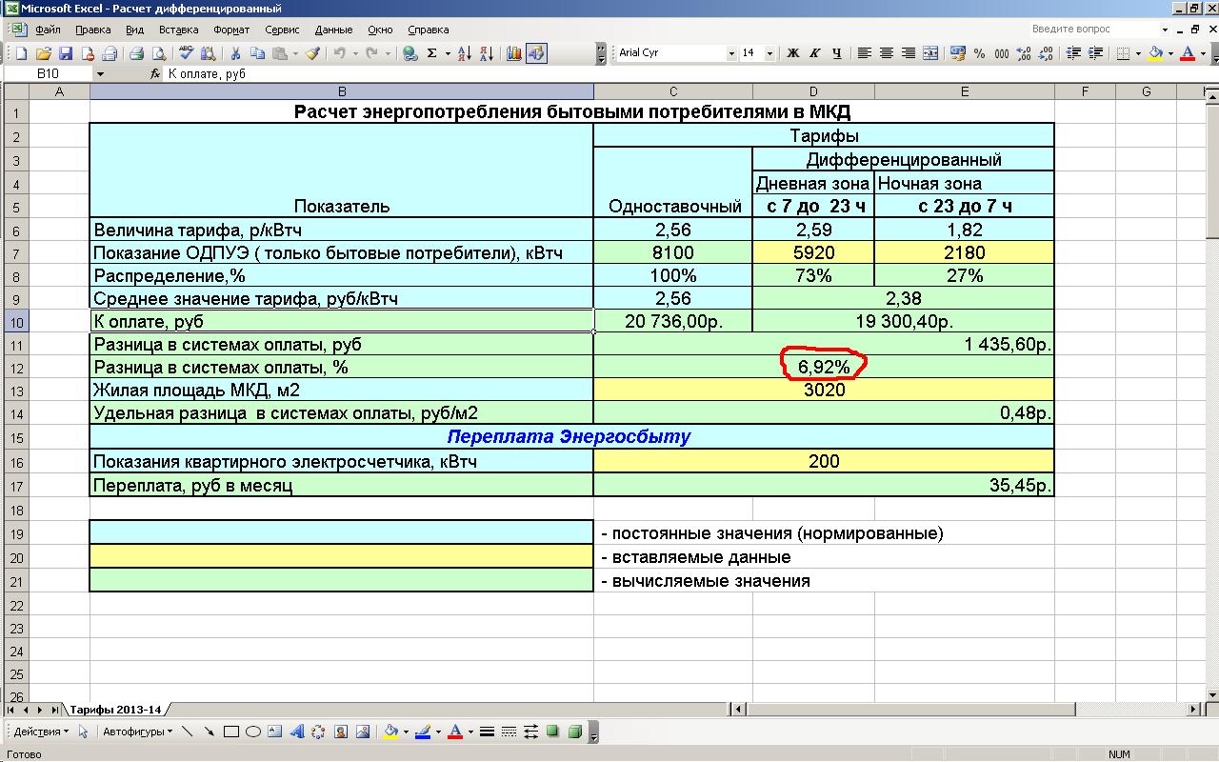Apply yellow fill color from the formatting toolbar

tap(1155, 53)
